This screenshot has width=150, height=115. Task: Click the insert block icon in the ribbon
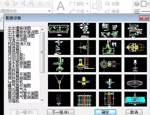click(97, 6)
